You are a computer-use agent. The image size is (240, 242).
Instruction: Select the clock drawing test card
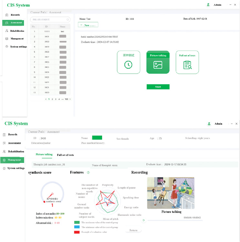point(129,62)
